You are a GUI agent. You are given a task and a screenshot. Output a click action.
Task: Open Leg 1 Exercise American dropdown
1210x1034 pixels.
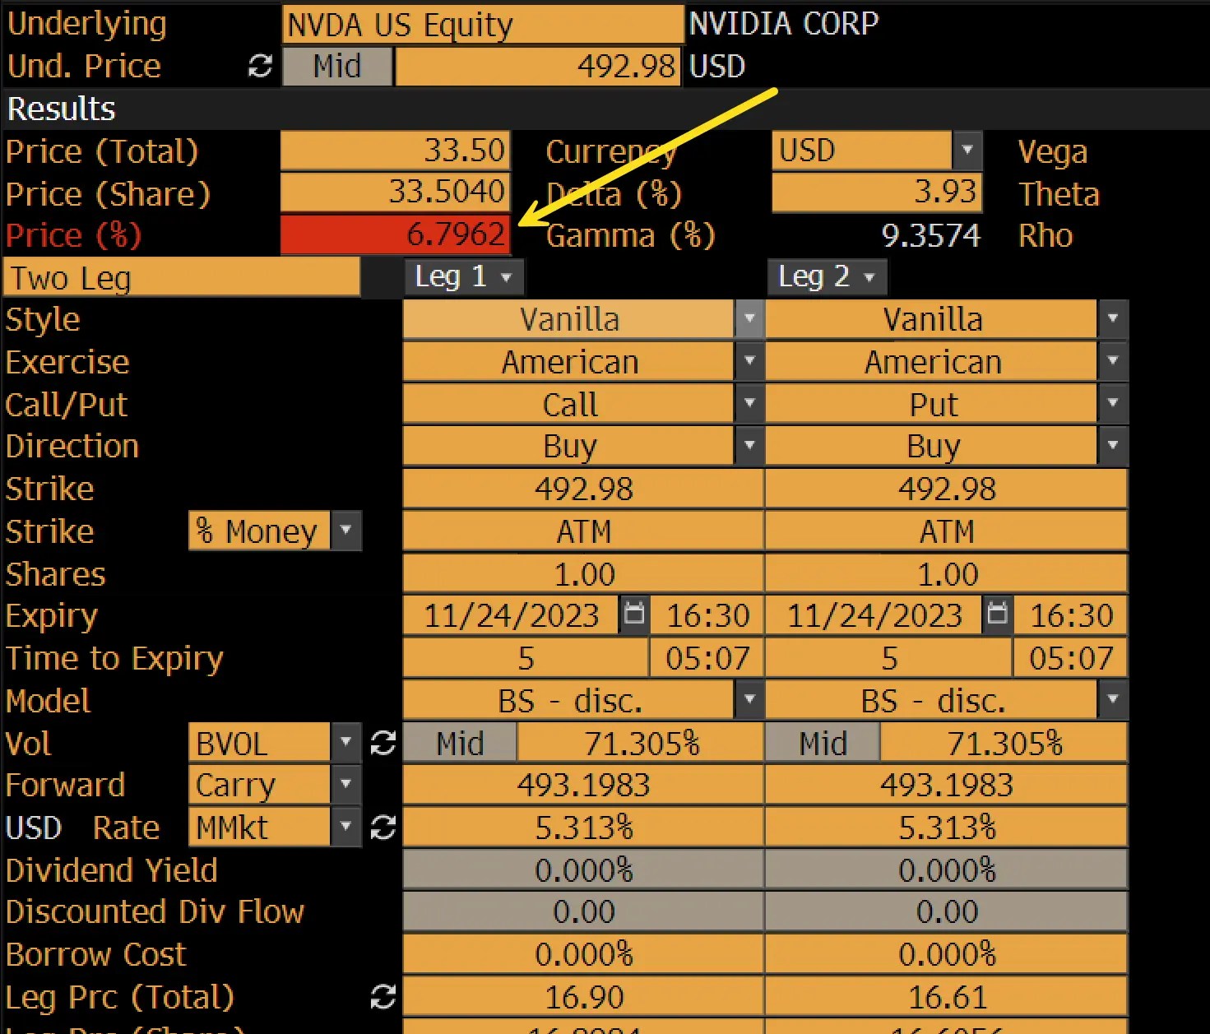coord(749,362)
